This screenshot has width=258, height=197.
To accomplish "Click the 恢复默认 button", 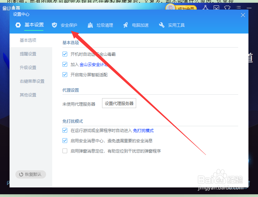I will coord(31,174).
